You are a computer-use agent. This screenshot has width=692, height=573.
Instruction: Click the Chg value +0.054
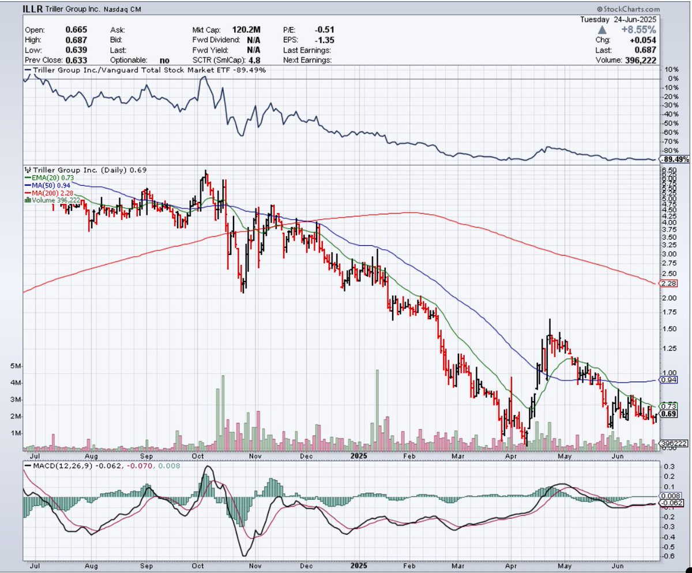[644, 40]
